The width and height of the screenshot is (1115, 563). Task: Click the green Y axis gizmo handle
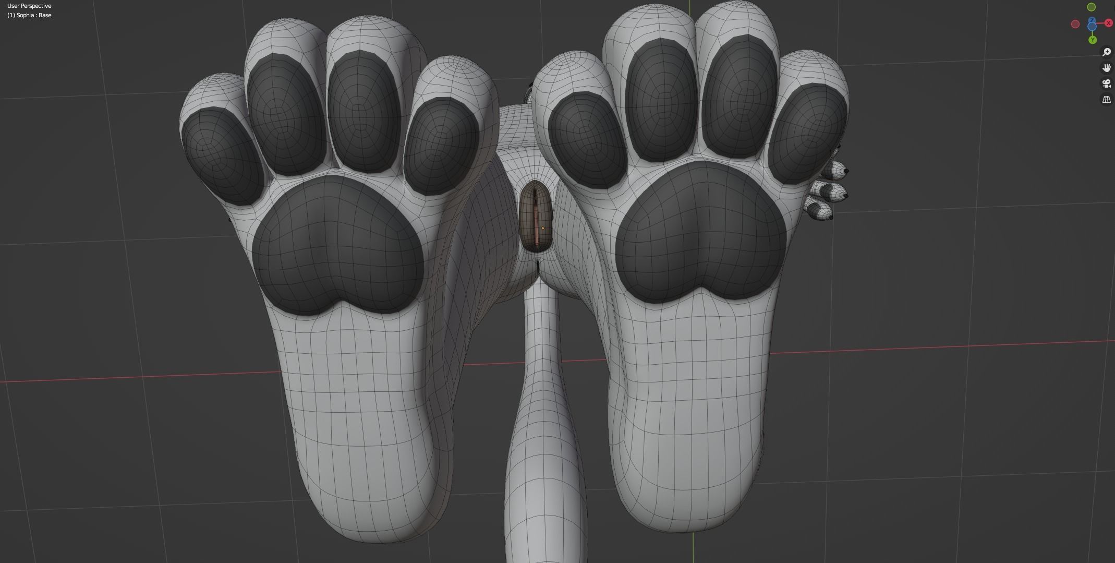click(x=1093, y=40)
